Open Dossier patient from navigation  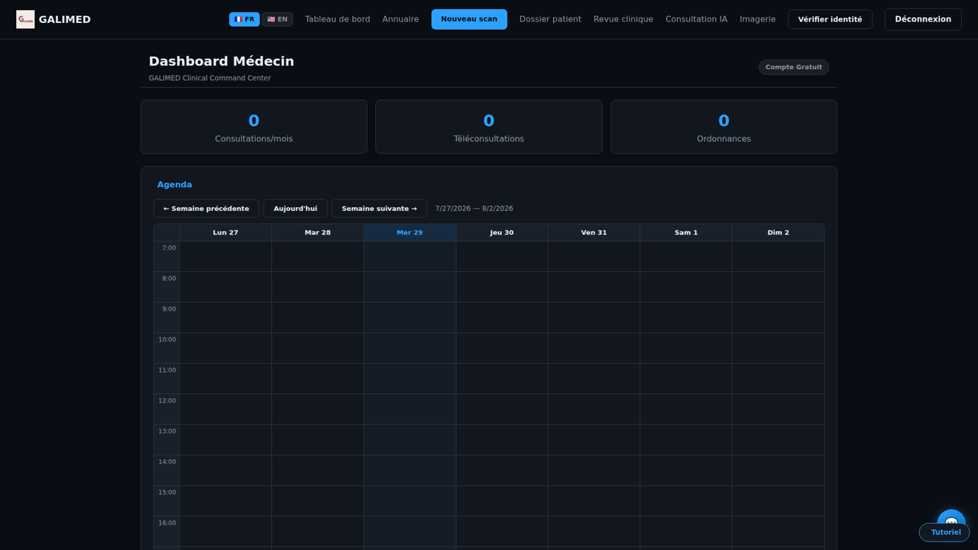coord(550,19)
